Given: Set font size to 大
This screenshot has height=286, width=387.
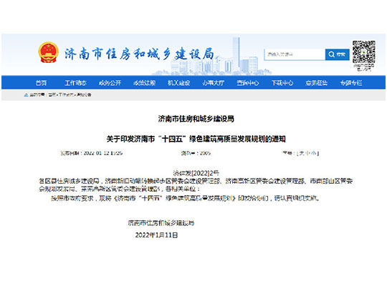Looking at the screenshot, I should coord(302,153).
